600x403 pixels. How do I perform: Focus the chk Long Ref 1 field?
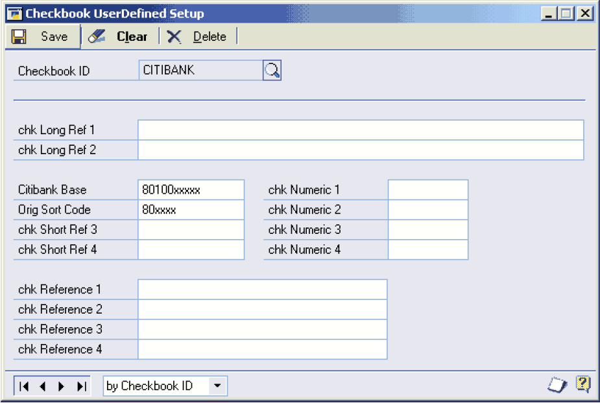(x=361, y=130)
